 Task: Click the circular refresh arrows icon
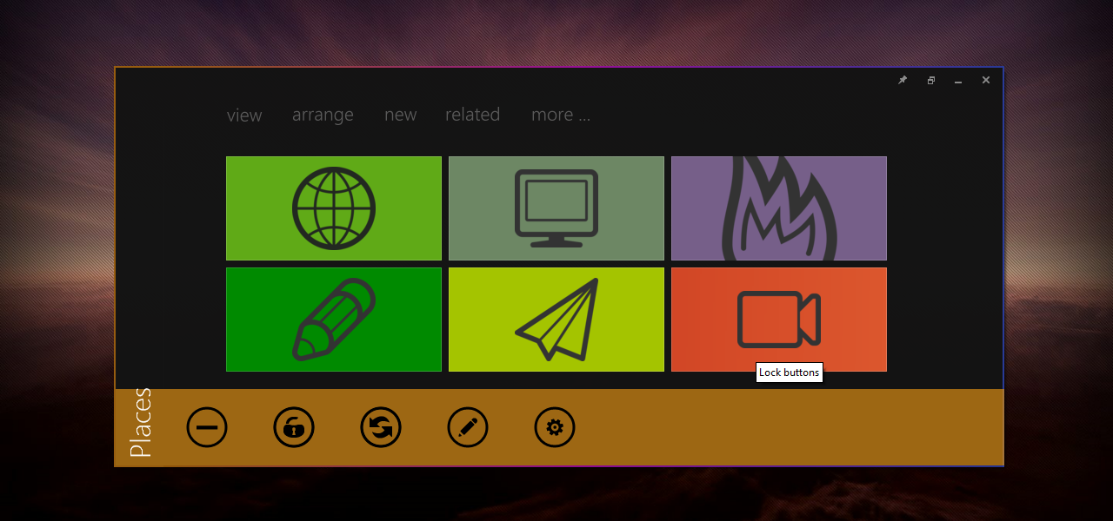(381, 427)
